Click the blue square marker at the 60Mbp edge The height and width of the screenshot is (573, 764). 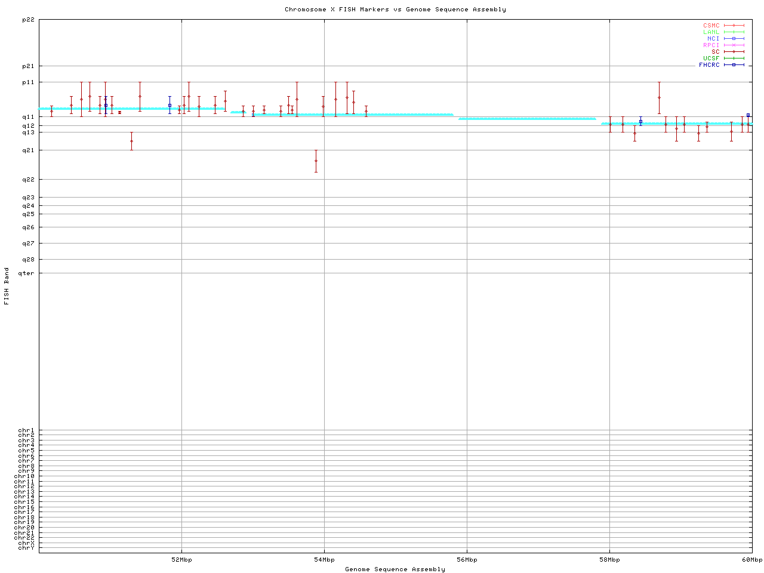pos(748,115)
